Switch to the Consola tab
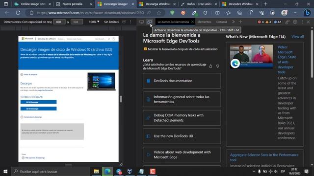Screen dimensions: 314x176 [x=221, y=22]
